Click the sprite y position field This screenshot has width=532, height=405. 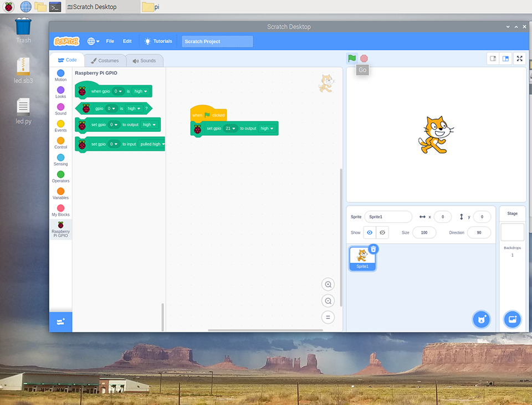[482, 217]
